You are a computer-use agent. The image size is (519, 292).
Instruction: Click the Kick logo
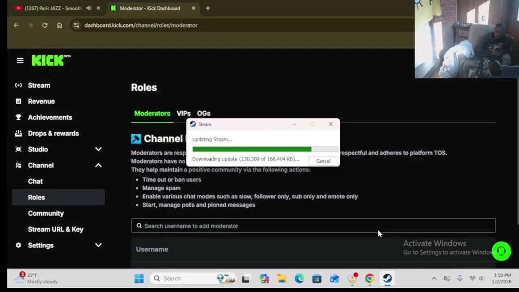(x=51, y=60)
